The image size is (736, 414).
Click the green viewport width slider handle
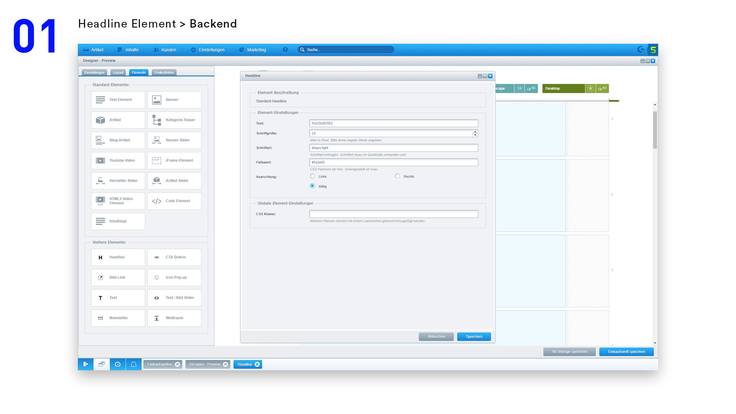(x=614, y=101)
